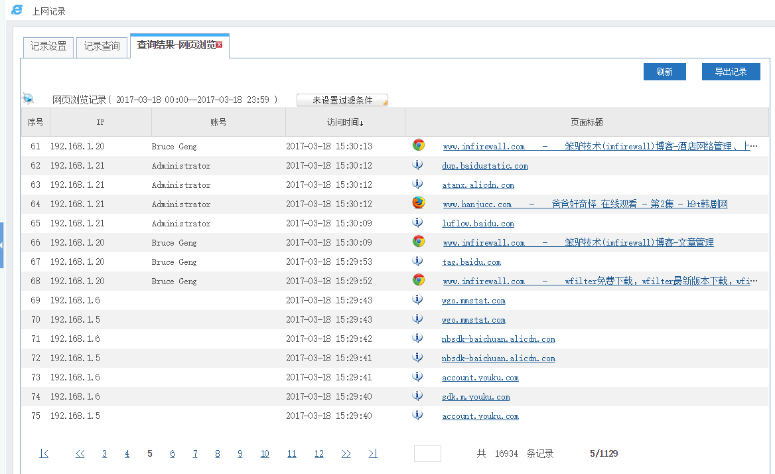
Task: Open the 未设置过滤条件 filter dropdown
Action: 342,100
